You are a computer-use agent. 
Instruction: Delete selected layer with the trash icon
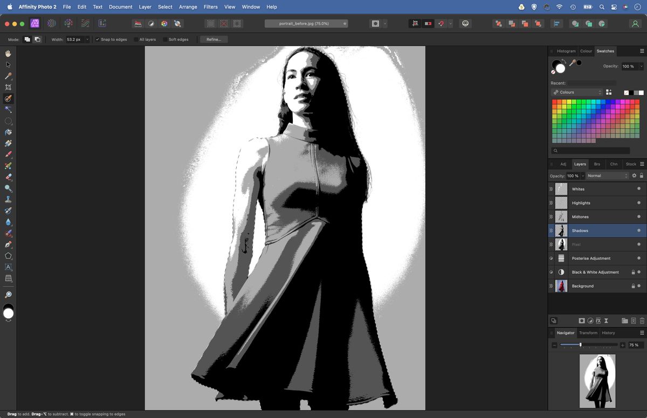tap(642, 321)
